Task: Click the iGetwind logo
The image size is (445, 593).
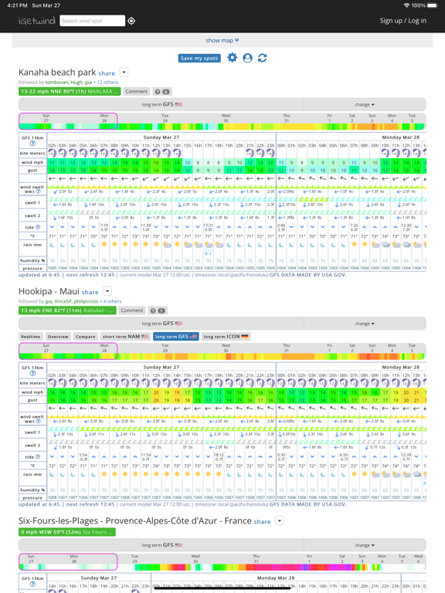Action: 37,21
